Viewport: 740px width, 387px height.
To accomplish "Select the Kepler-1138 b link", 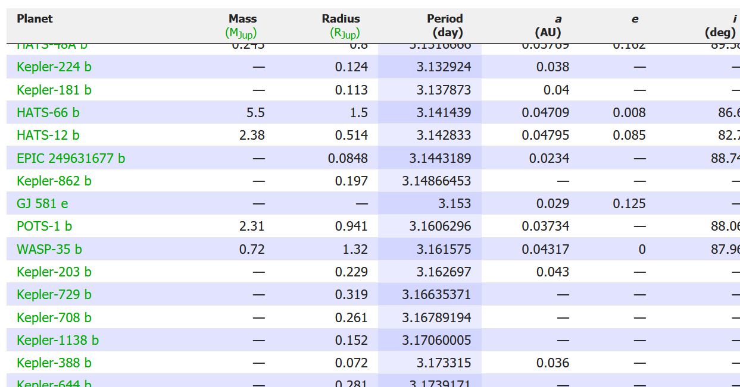I will click(57, 341).
